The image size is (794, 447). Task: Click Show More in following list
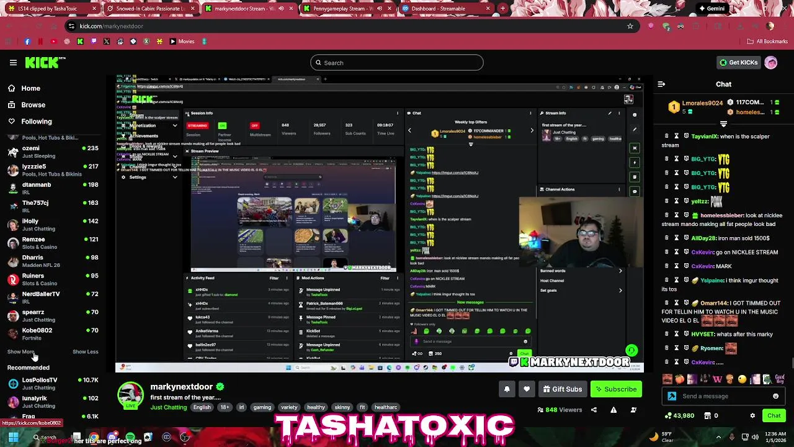point(20,352)
